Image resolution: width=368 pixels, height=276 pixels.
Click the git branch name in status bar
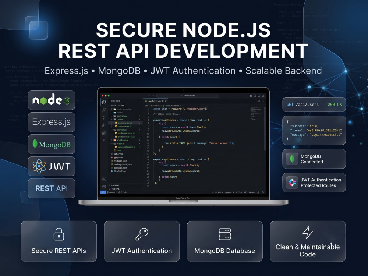point(112,192)
